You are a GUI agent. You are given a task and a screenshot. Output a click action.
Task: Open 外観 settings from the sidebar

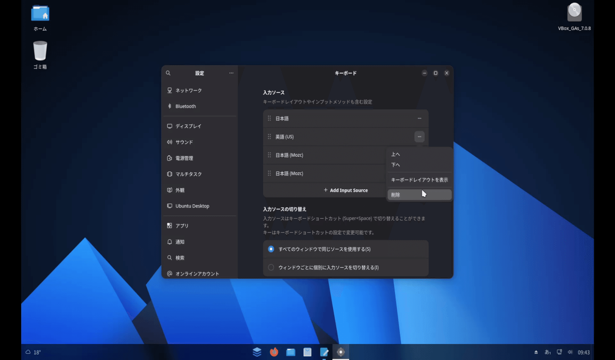[x=180, y=190]
